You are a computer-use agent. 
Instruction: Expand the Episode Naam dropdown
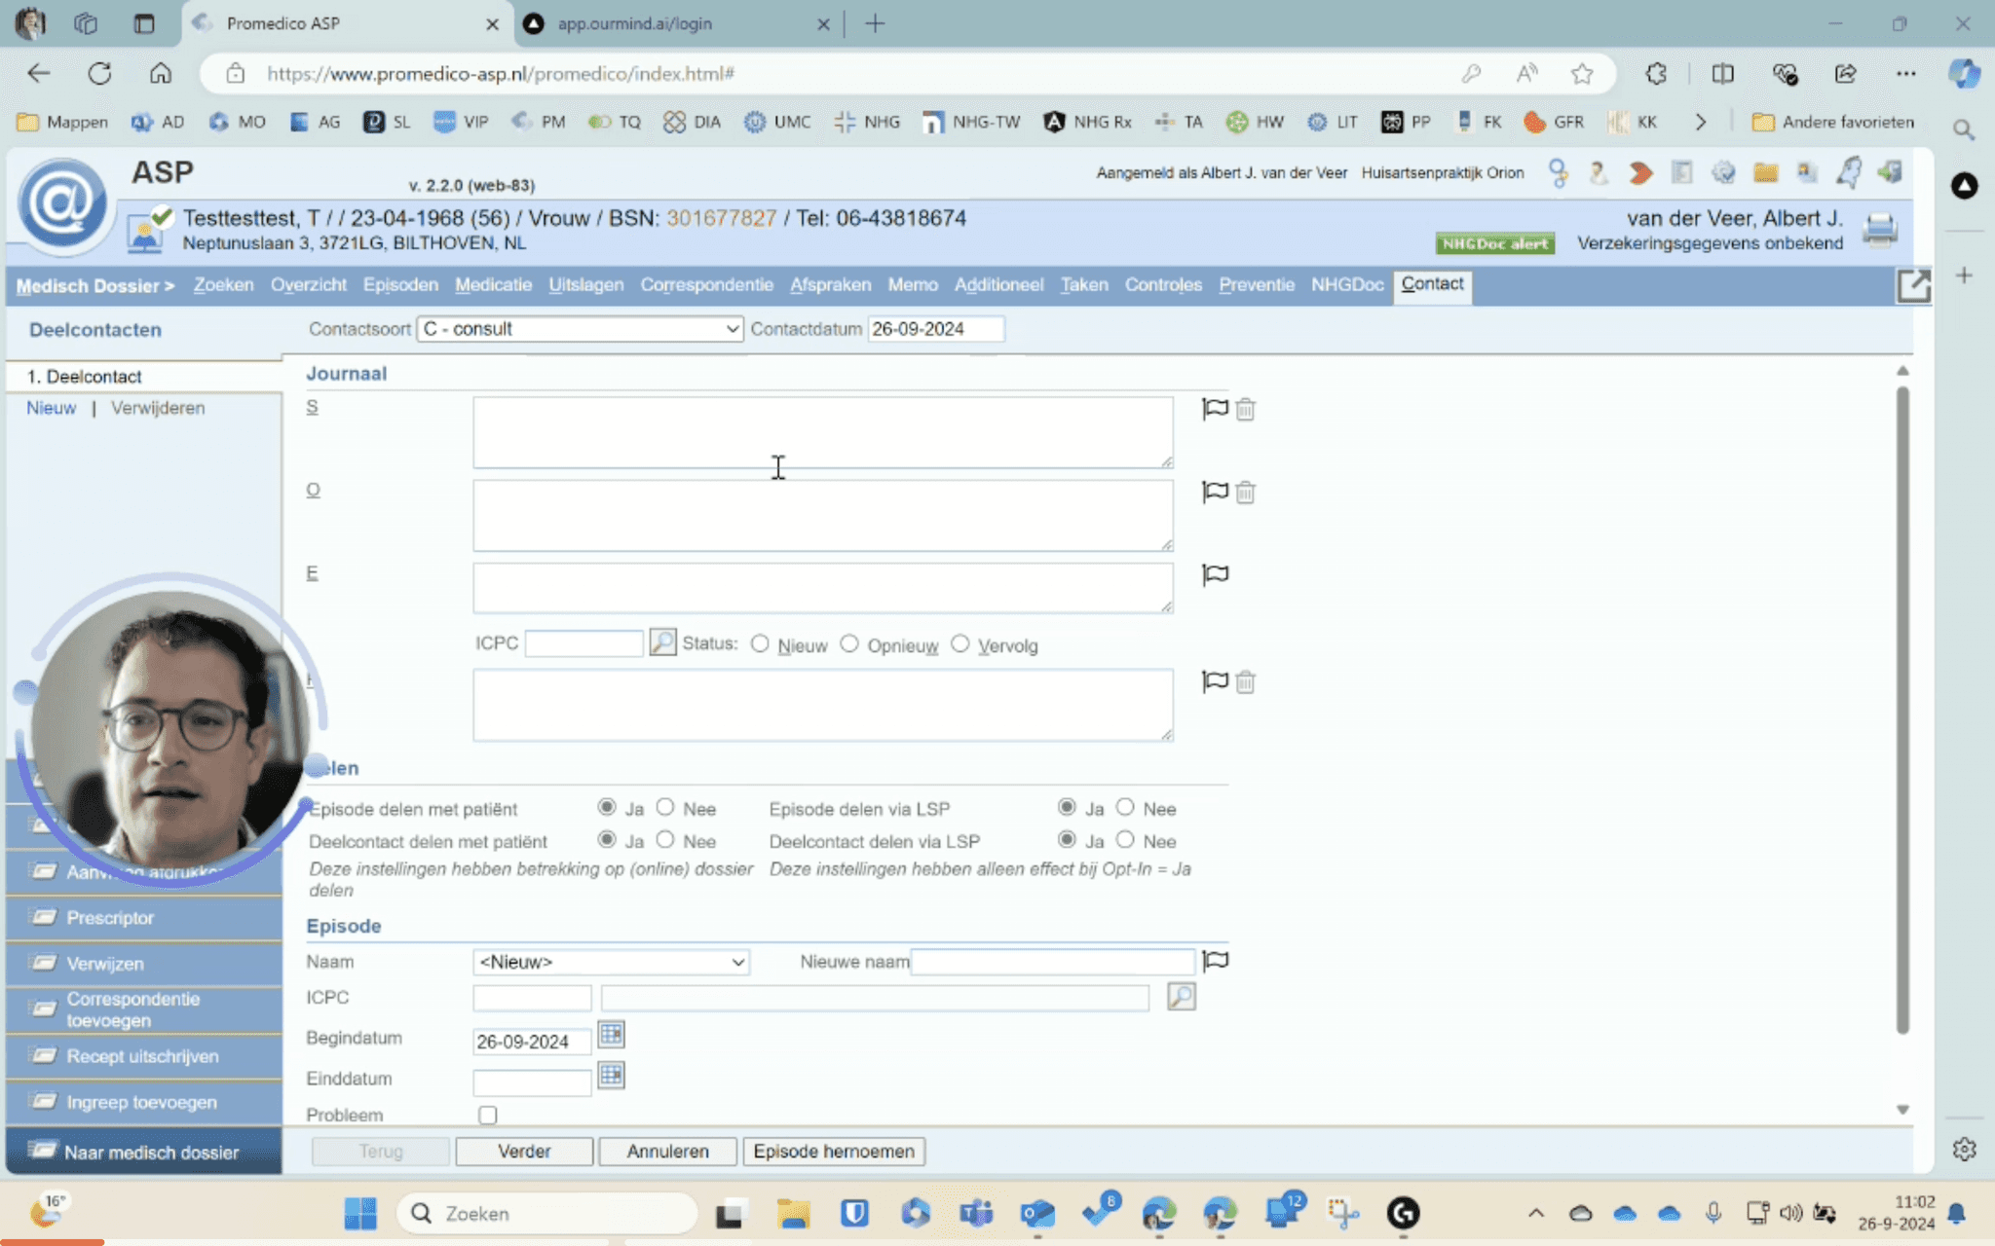[x=611, y=962]
